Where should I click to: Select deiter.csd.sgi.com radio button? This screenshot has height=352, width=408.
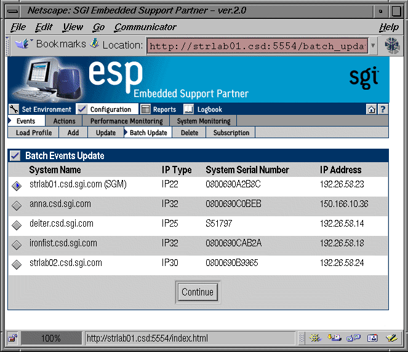[x=17, y=225]
